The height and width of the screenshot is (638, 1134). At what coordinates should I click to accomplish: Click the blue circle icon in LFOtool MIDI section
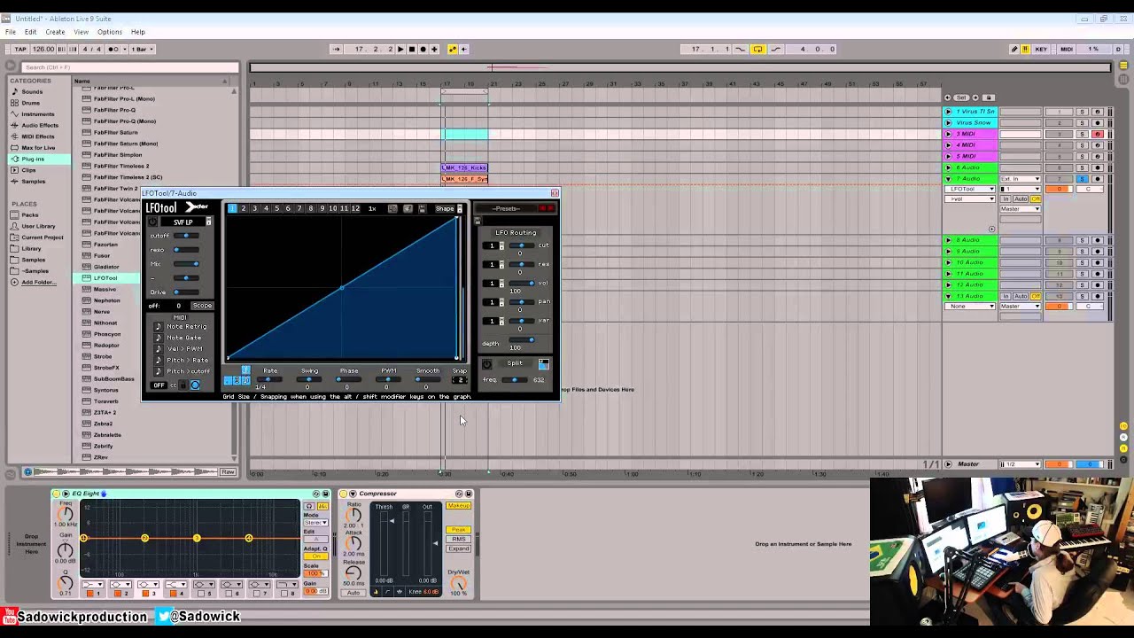[x=195, y=385]
